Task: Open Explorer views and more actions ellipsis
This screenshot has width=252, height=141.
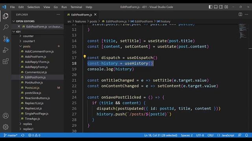Action: tap(58, 14)
